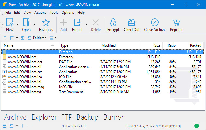
Task: Switch to the Burner mode tab
Action: pyautogui.click(x=114, y=117)
